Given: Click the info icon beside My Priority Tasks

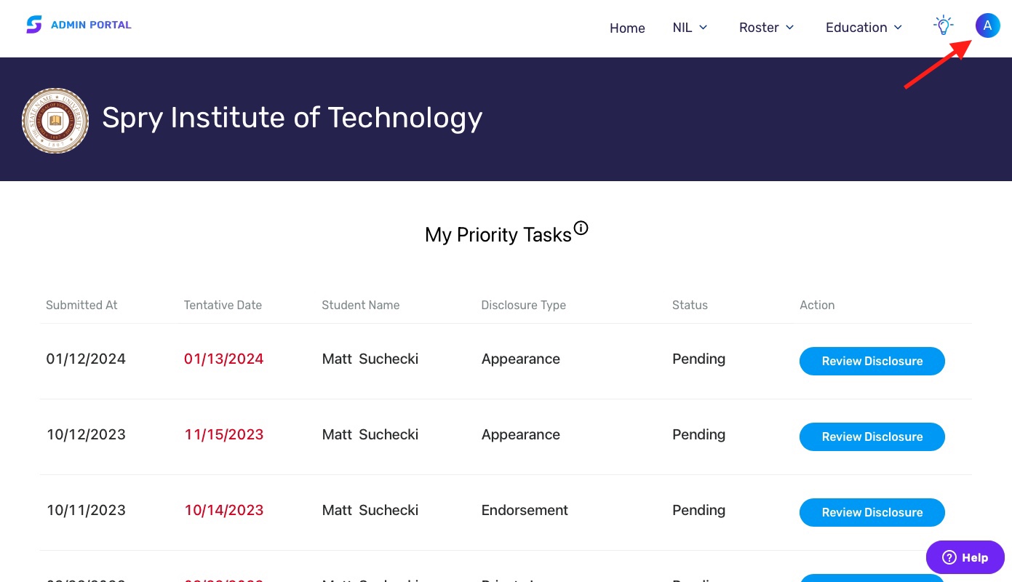Looking at the screenshot, I should 581,228.
